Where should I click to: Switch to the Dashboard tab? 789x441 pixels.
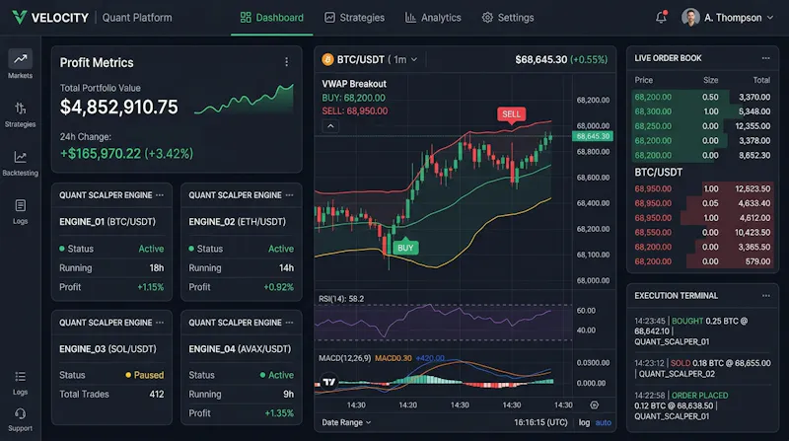(272, 18)
